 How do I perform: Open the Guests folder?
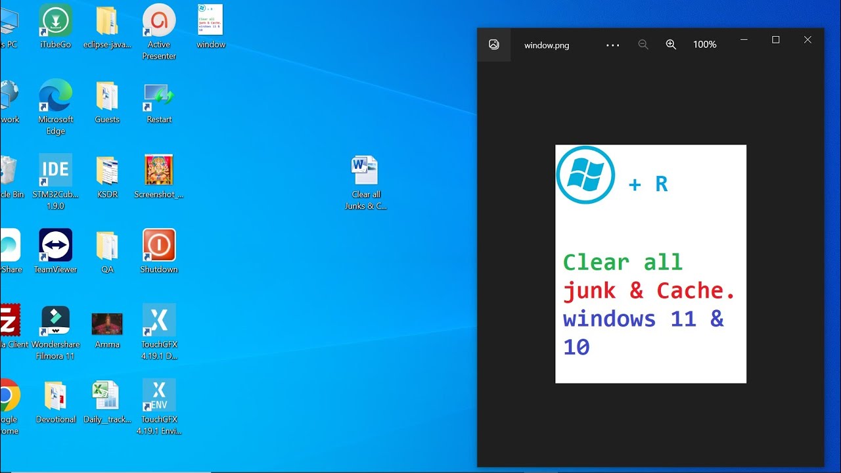(107, 101)
